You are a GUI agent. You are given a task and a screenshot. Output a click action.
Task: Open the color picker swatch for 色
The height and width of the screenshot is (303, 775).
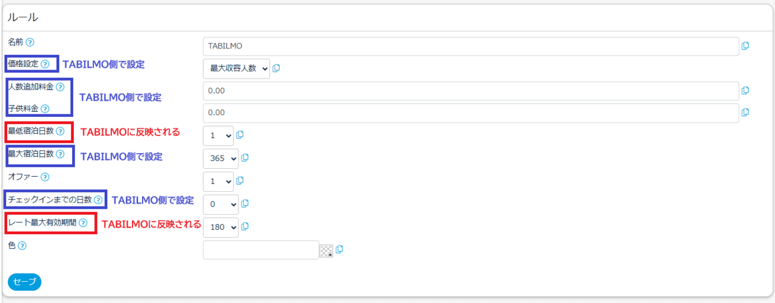click(326, 250)
